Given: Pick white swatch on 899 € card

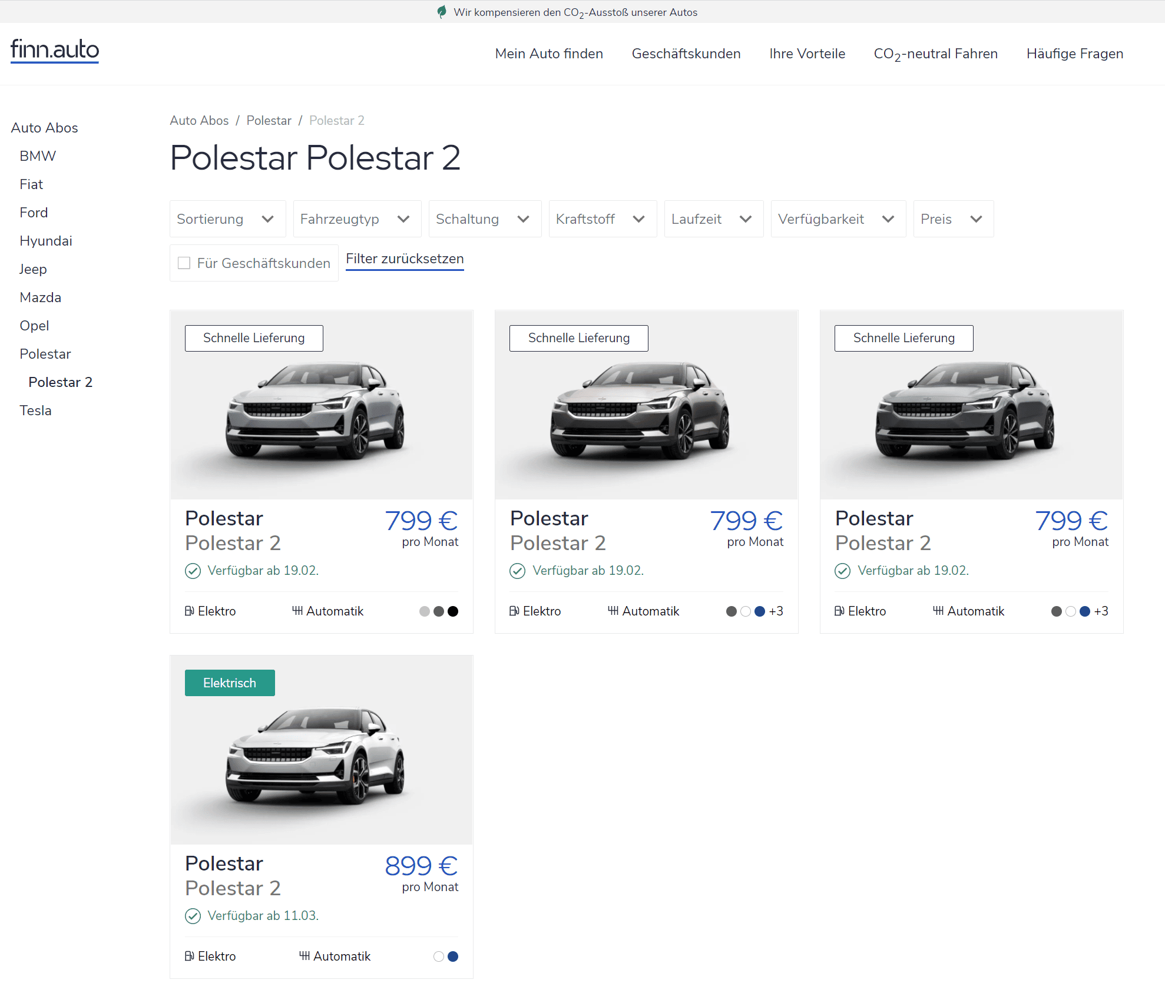Looking at the screenshot, I should [x=439, y=956].
